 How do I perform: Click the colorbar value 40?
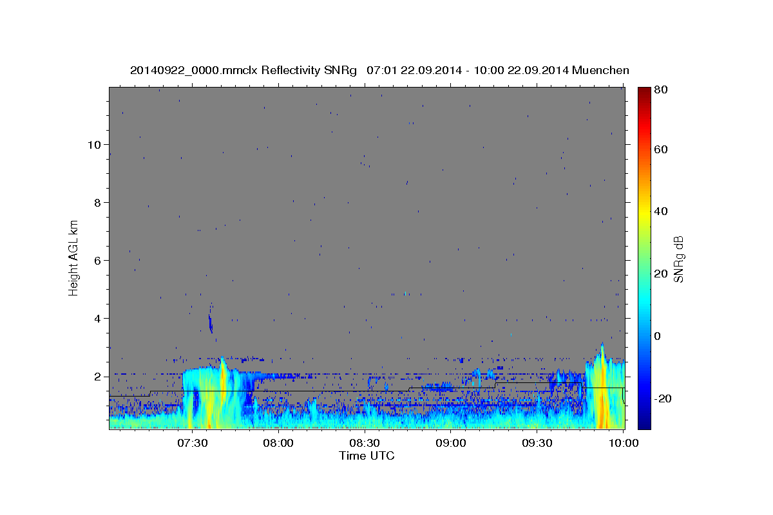click(660, 211)
